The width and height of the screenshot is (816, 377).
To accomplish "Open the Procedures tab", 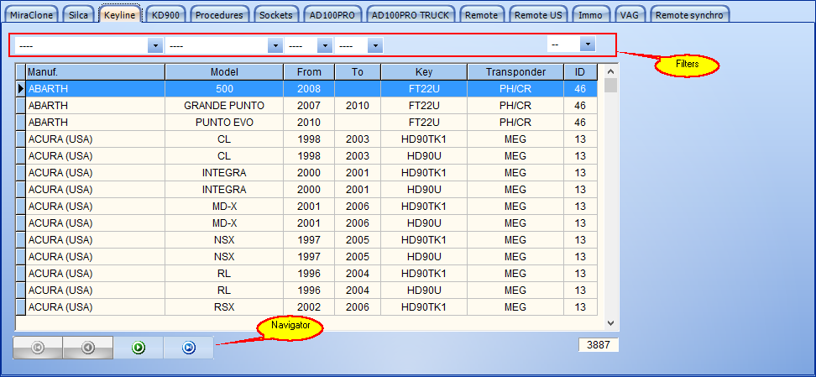I will click(219, 15).
